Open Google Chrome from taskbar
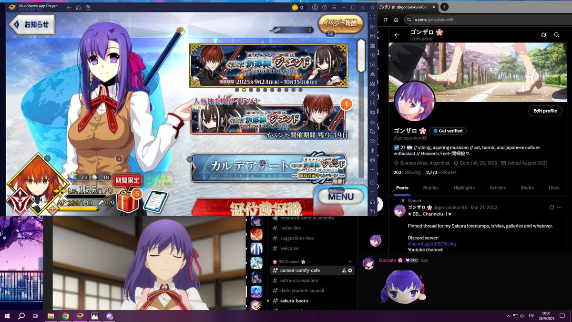Viewport: 572px width, 322px height. pos(65,316)
